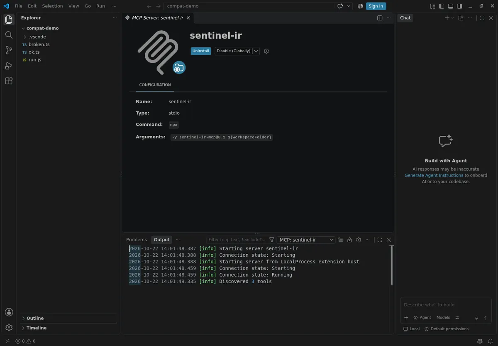
Task: Click the Sign In button
Action: 376,6
